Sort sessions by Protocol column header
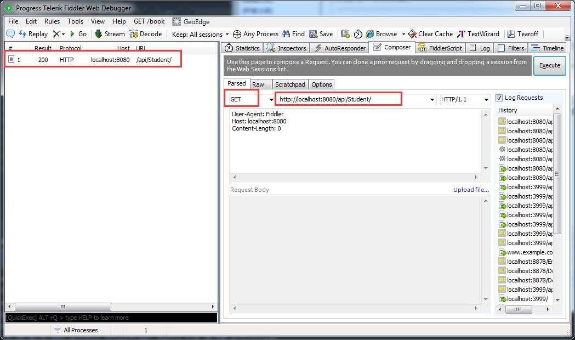The height and width of the screenshot is (340, 575). pos(71,48)
